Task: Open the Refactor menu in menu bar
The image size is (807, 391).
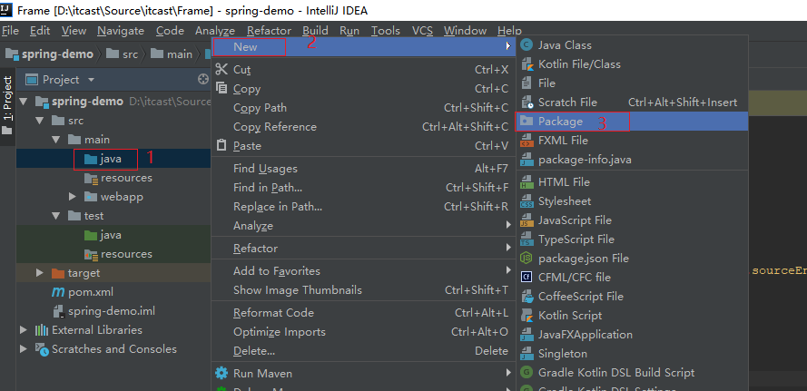Action: (x=270, y=31)
